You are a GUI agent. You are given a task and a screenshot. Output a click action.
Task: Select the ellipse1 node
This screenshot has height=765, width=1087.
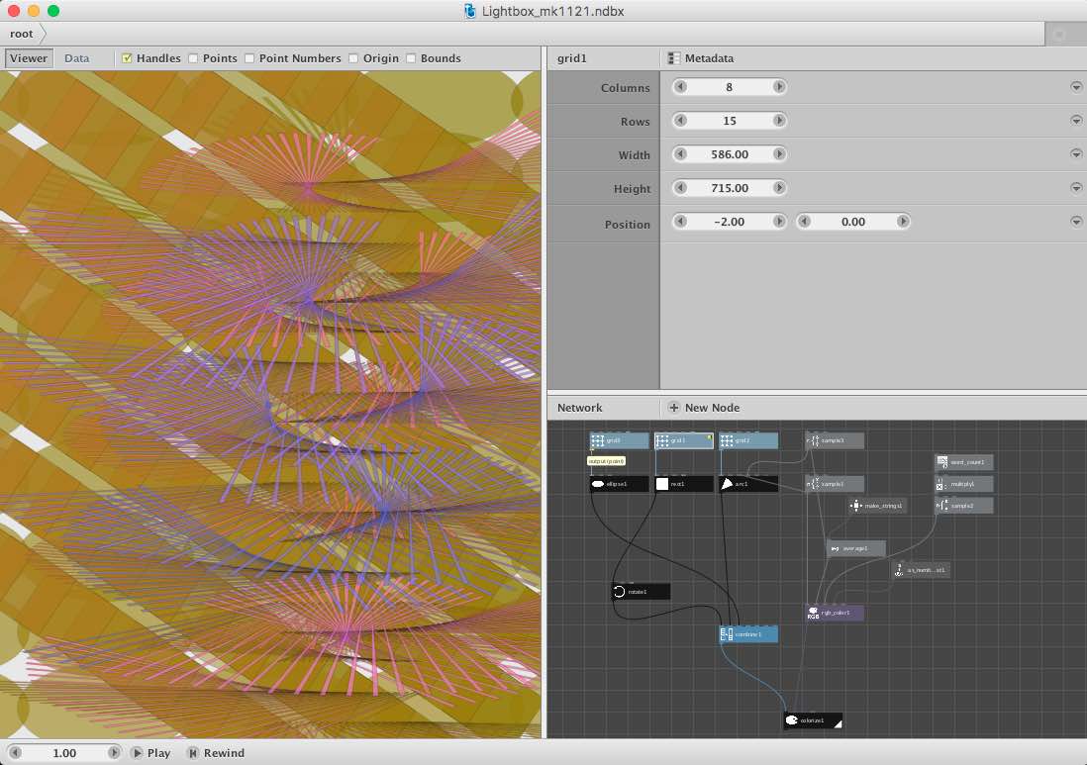[x=619, y=484]
